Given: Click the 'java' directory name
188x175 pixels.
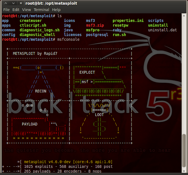Looking at the screenshot, I should click(x=68, y=30).
